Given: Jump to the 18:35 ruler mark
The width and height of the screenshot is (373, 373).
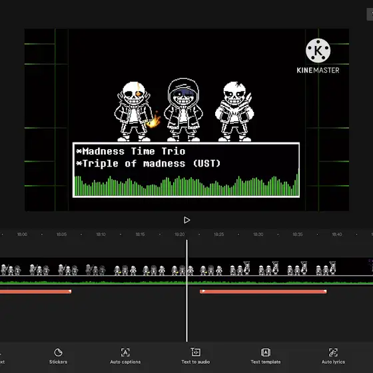Looking at the screenshot, I should 298,234.
